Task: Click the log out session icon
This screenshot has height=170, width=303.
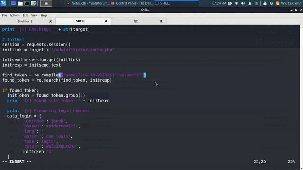Action: tap(271, 3)
